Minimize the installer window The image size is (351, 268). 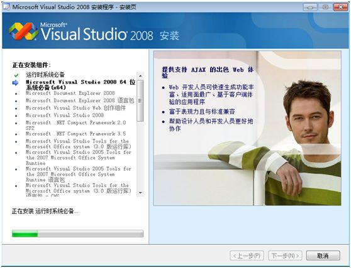click(310, 7)
